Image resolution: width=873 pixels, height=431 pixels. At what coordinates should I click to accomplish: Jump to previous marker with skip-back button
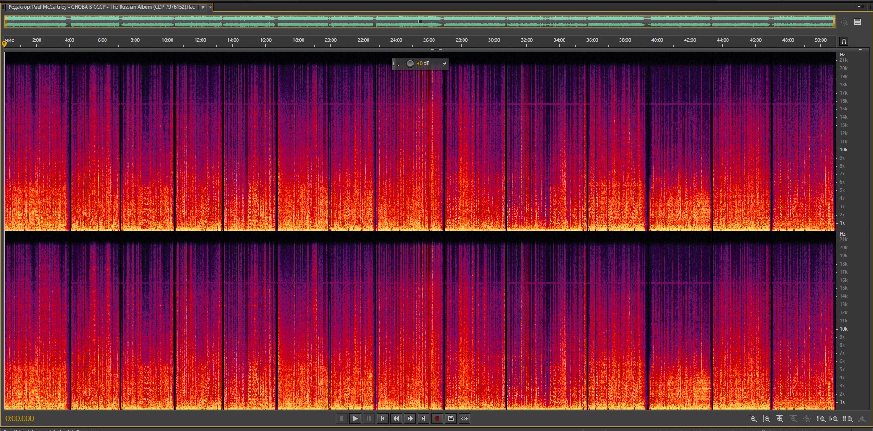point(383,419)
